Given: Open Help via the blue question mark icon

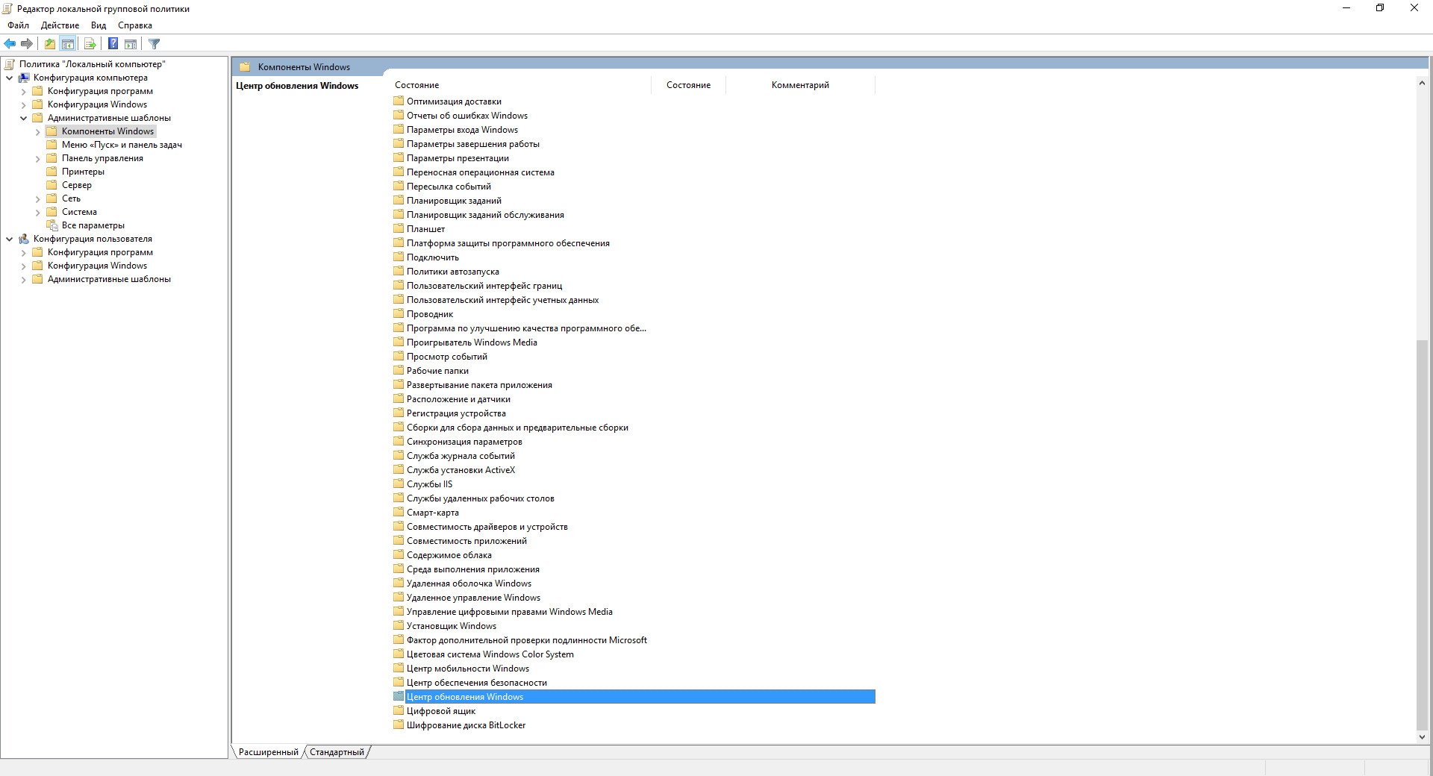Looking at the screenshot, I should pos(113,44).
